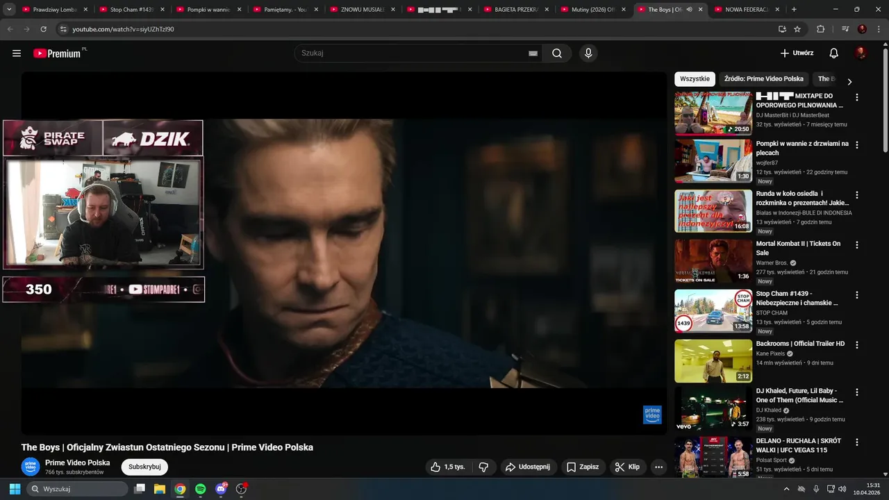Viewport: 889px width, 500px height.
Task: Click the Chrome address bar URL
Action: coord(123,29)
